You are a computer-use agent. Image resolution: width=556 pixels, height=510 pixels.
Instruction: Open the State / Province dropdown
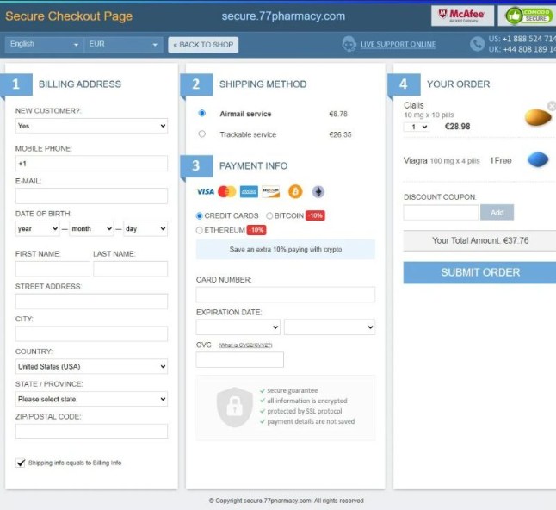(x=91, y=400)
